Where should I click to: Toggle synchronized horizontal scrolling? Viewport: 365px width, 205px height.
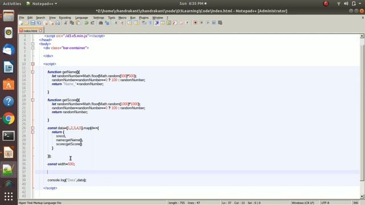pyautogui.click(x=136, y=23)
